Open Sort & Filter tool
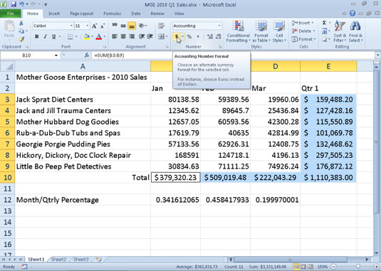 pos(340,31)
